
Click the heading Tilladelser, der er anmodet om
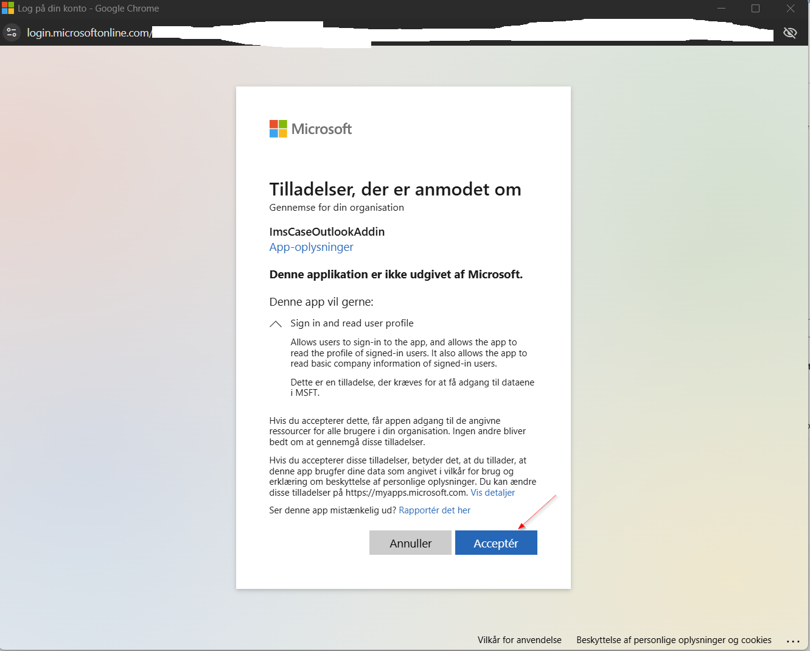395,189
